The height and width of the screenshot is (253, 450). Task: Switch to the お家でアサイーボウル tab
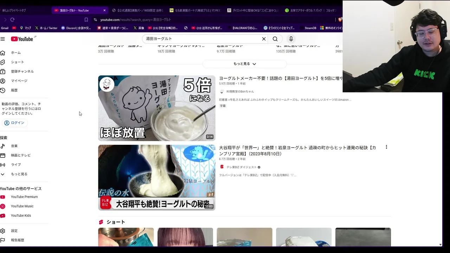[310, 10]
